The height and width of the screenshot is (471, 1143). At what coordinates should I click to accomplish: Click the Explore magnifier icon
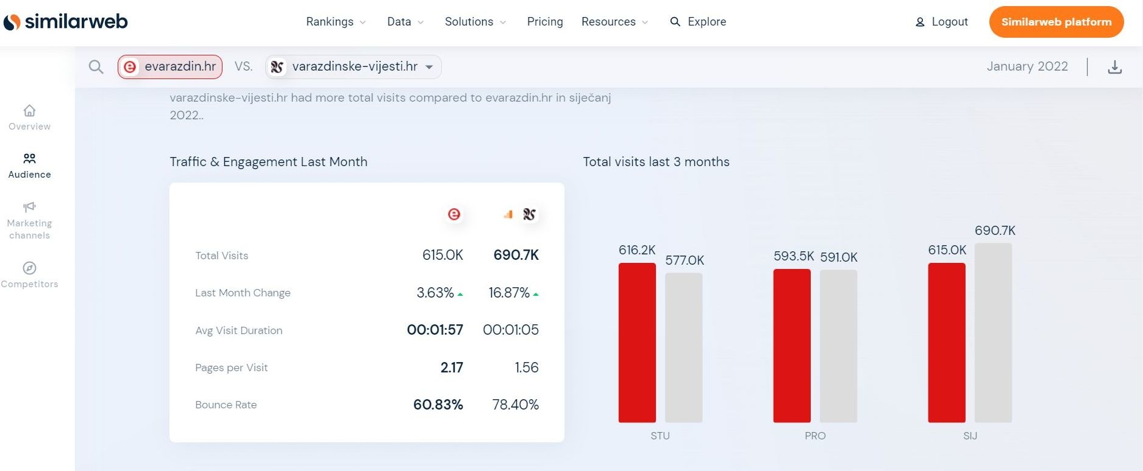[675, 22]
